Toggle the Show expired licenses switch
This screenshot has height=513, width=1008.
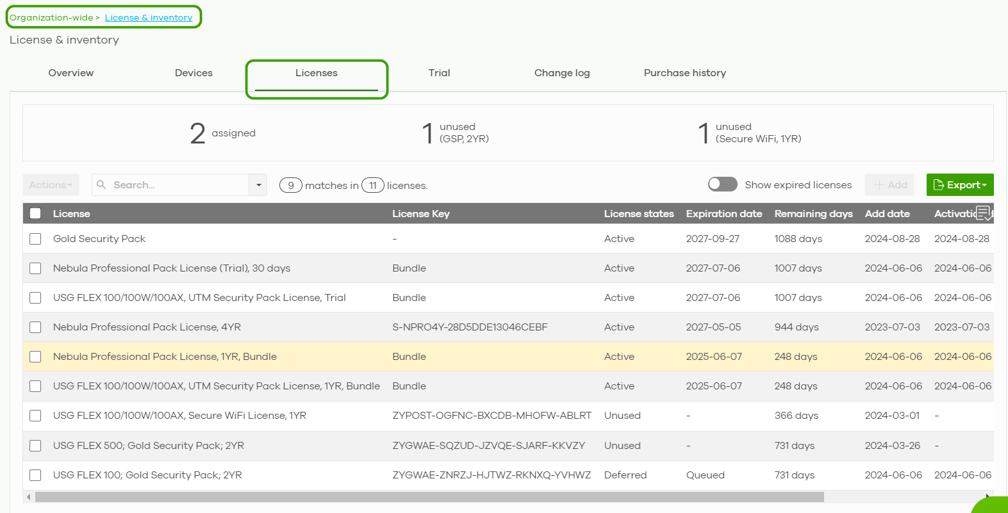[x=722, y=184]
